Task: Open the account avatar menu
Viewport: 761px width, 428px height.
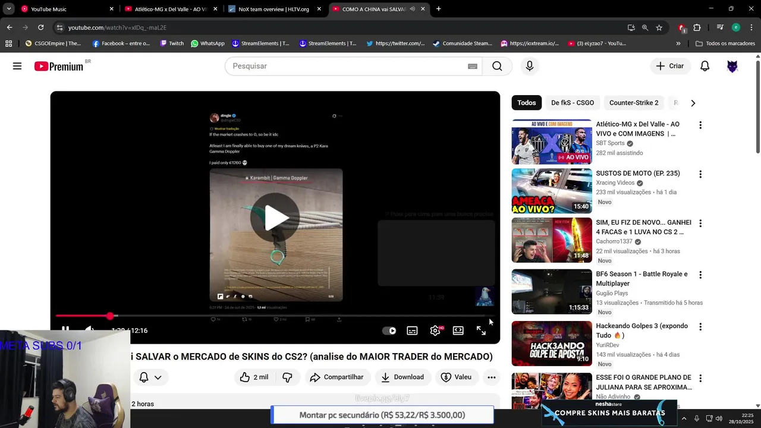Action: tap(732, 66)
